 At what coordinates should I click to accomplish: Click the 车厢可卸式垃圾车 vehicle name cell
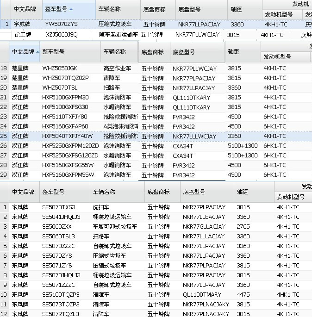coord(115,226)
